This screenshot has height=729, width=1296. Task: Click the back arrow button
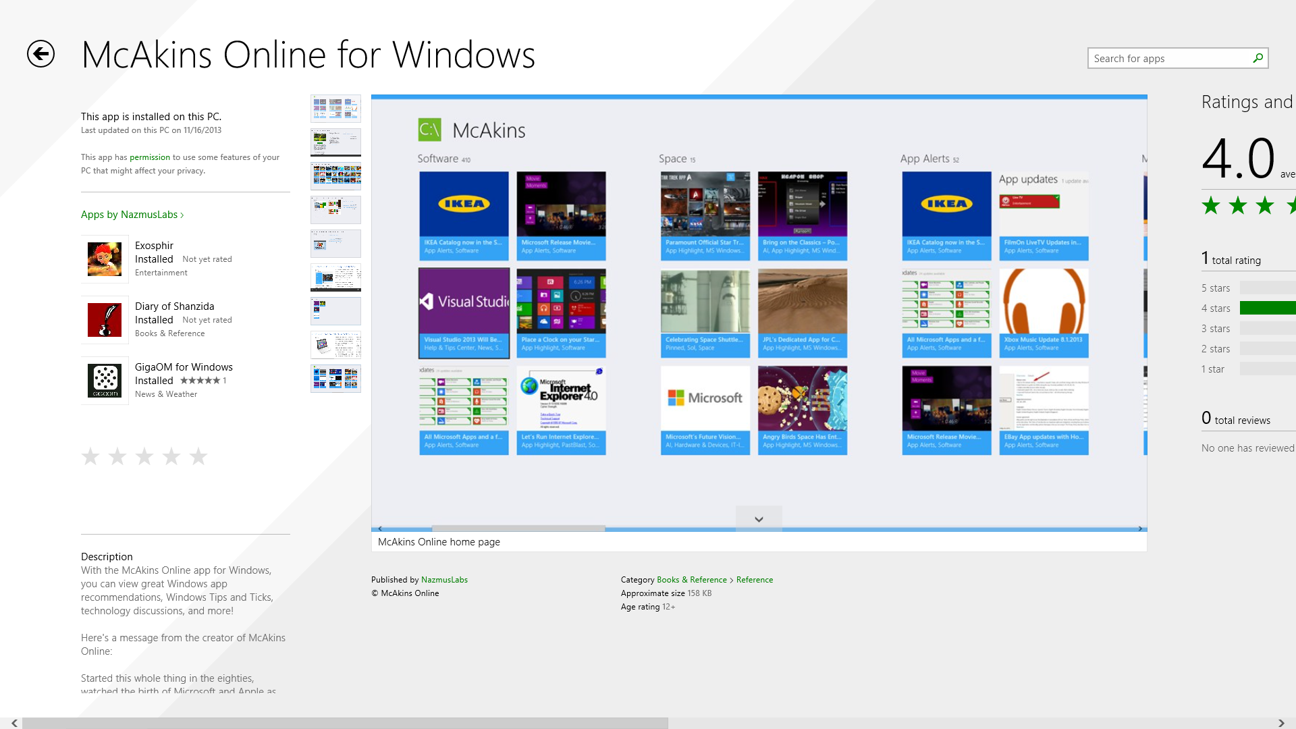tap(40, 54)
